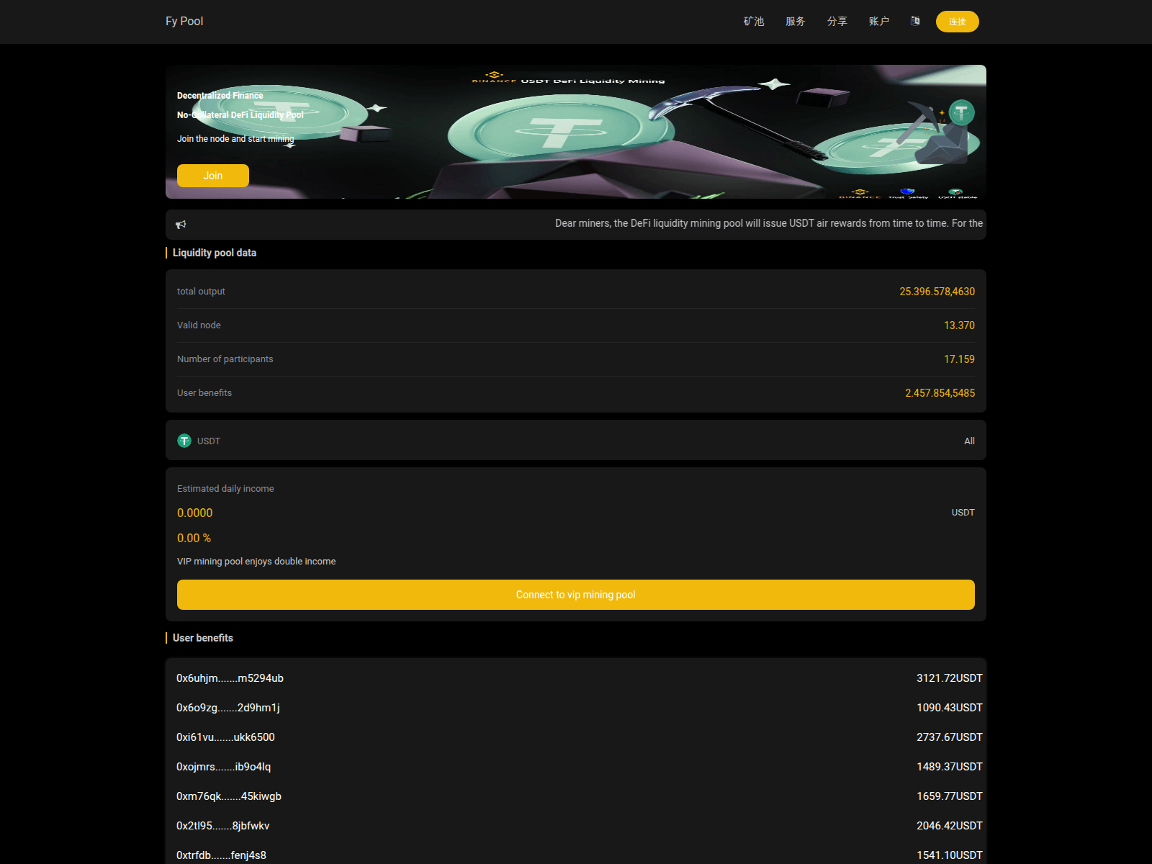Click the Number of participants label
Viewport: 1152px width, 864px height.
point(225,359)
